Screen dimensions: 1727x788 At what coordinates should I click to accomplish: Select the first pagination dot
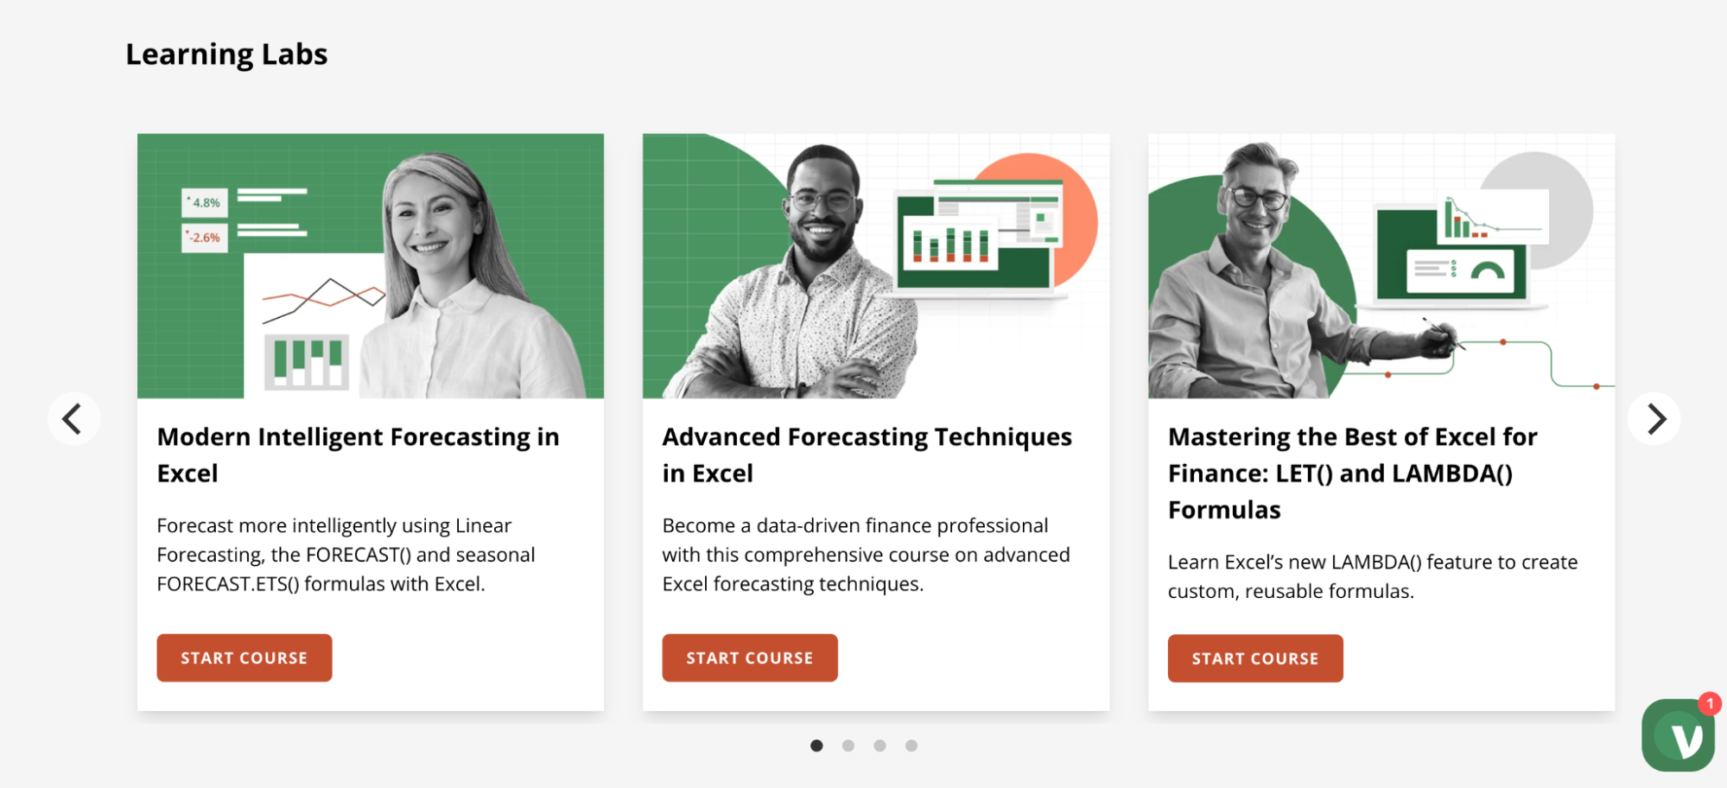click(816, 746)
